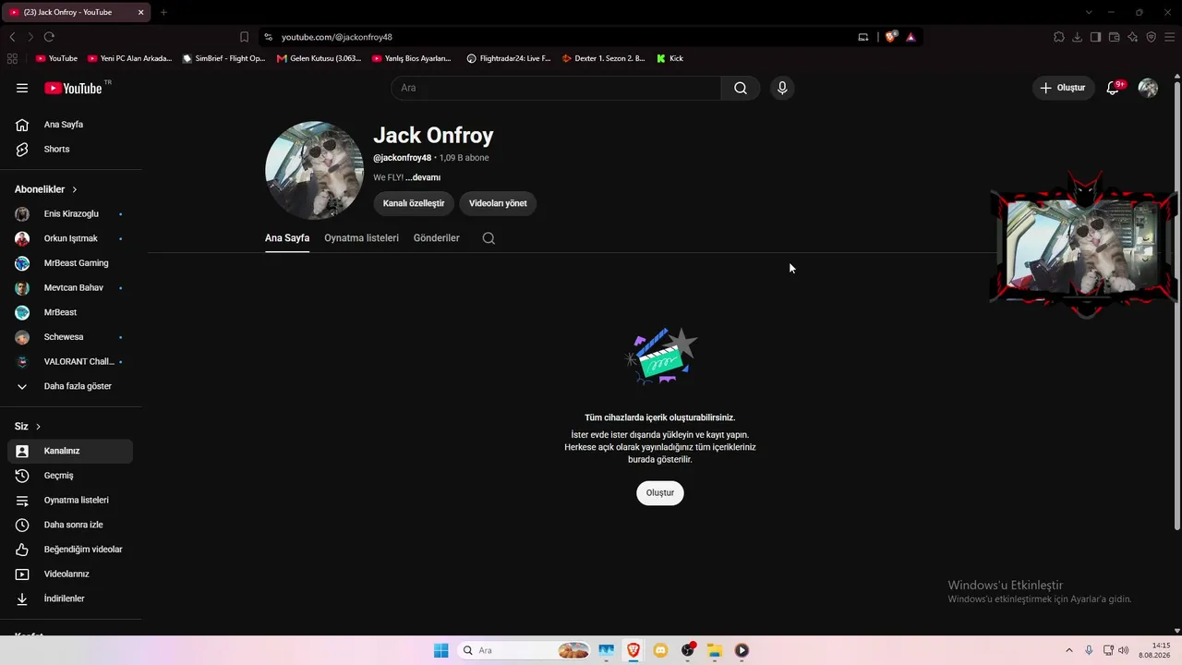This screenshot has height=665, width=1182.
Task: Open the Flightradar24 bookmark
Action: (508, 58)
